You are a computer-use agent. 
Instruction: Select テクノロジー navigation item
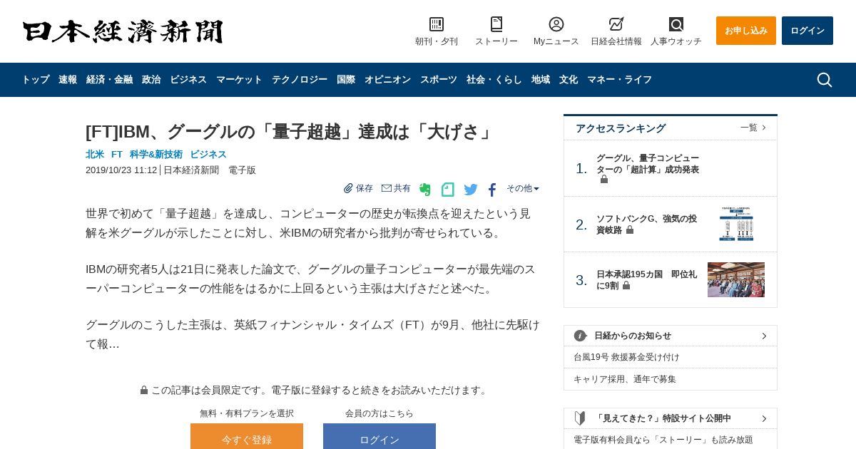tap(300, 80)
